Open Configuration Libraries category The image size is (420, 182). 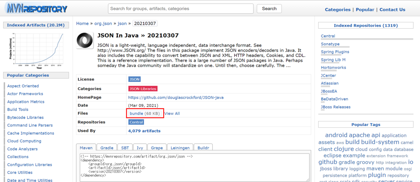(30, 165)
